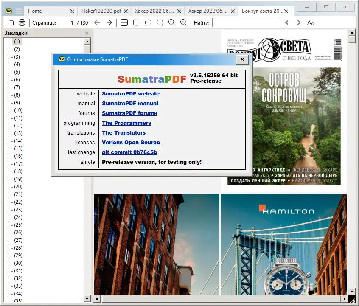Close the first Хакер 2022 06 tab
This screenshot has height=306, width=359.
[x=179, y=11]
